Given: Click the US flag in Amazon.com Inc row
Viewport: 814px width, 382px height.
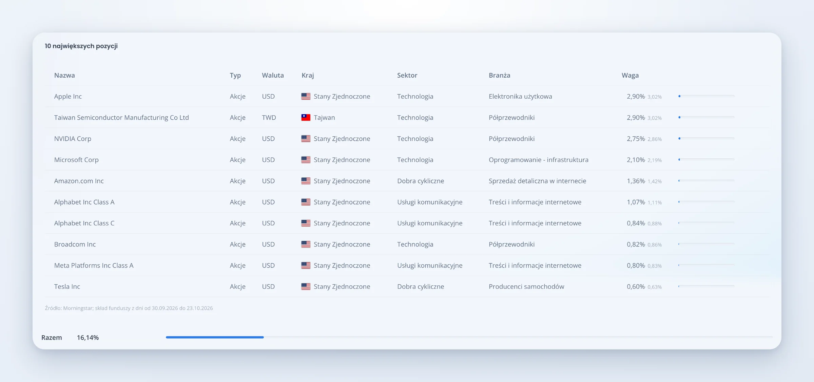Looking at the screenshot, I should pos(306,181).
